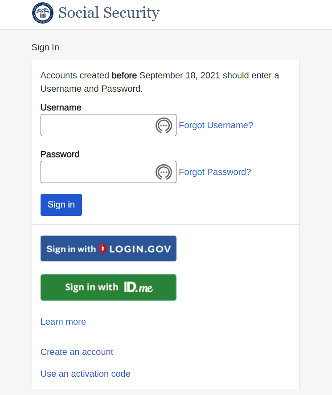Viewport: 332px width, 395px height.
Task: Focus the Username text box
Action: (108, 125)
